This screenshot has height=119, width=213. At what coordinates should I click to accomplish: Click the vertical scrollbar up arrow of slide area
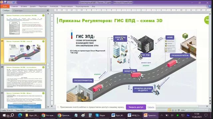point(210,14)
